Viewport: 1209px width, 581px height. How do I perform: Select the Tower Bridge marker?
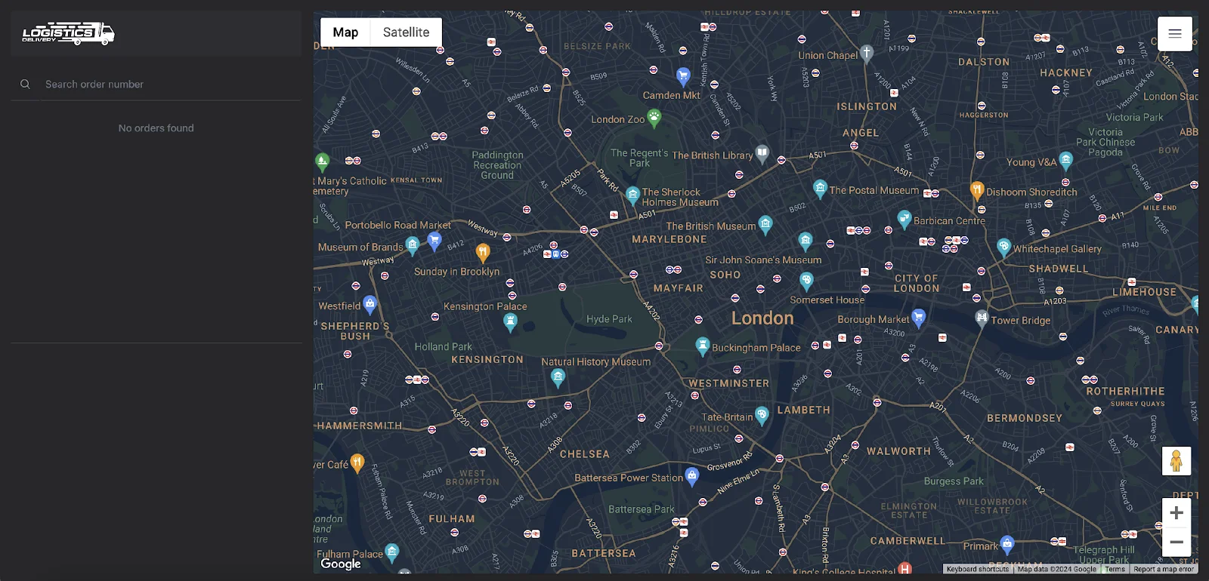[982, 318]
